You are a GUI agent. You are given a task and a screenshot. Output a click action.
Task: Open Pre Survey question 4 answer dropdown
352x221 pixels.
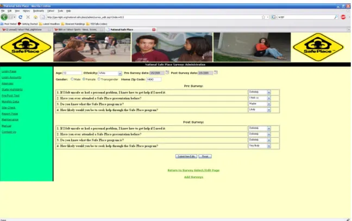(260, 110)
